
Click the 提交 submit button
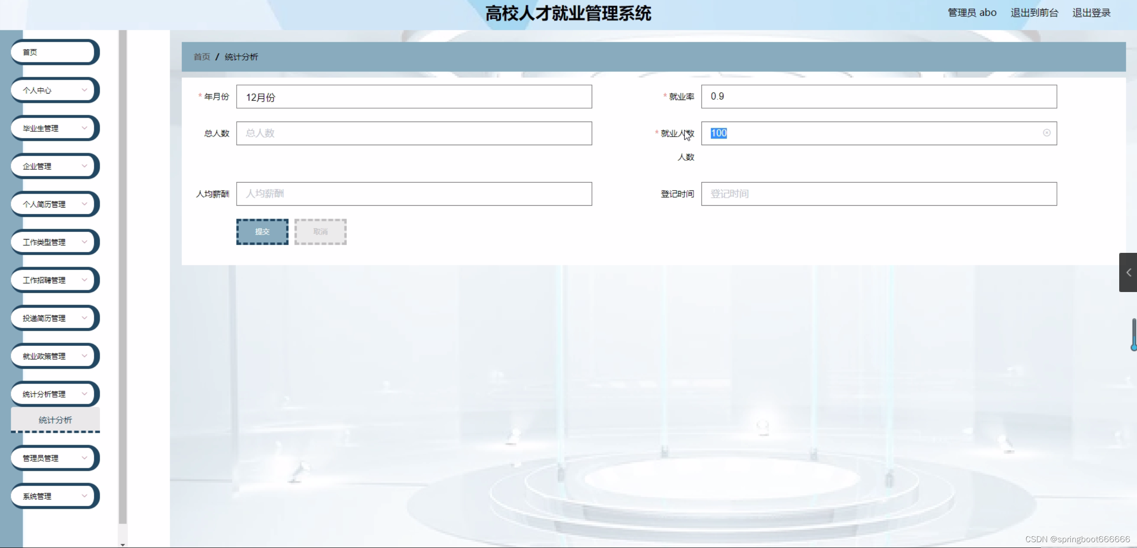pos(262,231)
